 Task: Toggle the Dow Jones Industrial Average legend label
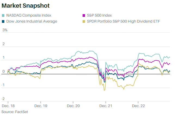pyautogui.click(x=32, y=21)
